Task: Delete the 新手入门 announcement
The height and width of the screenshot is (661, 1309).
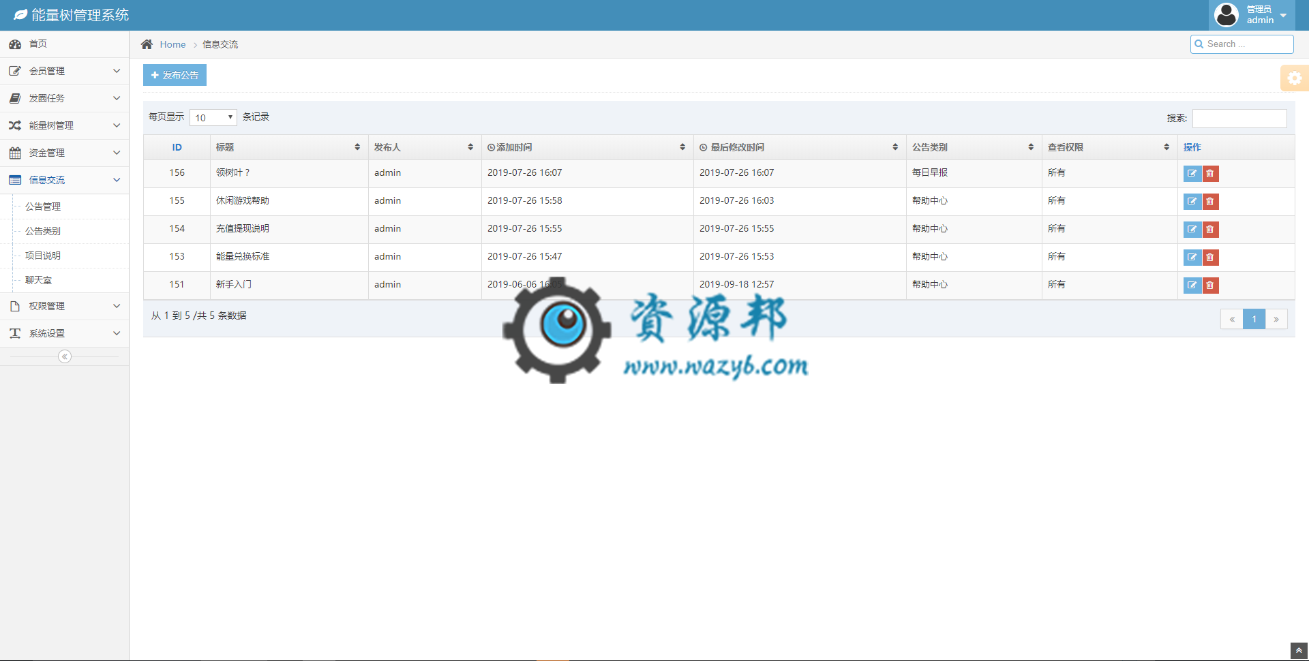Action: coord(1210,286)
